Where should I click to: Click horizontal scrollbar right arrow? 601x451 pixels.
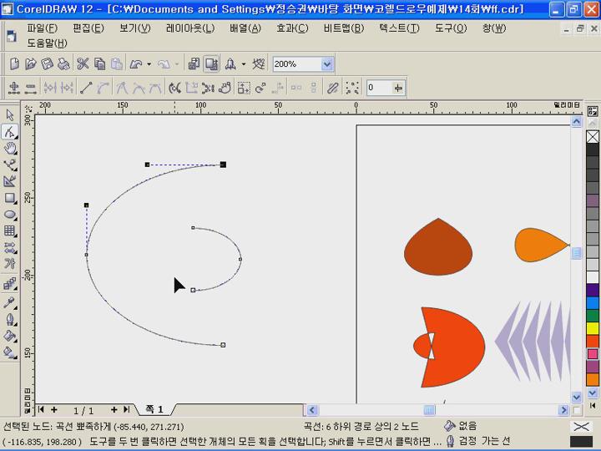(x=563, y=410)
